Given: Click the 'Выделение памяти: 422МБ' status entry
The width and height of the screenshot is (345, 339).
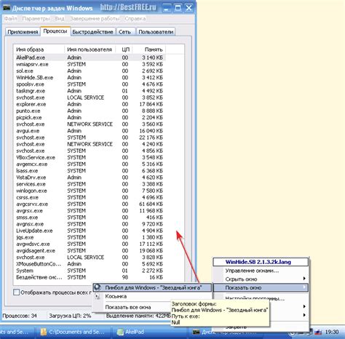Looking at the screenshot, I should click(138, 316).
